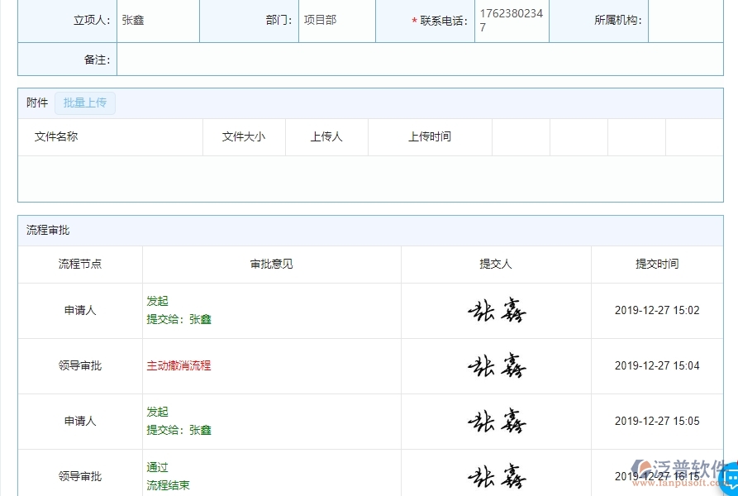Image resolution: width=738 pixels, height=496 pixels.
Task: Click the 发起 link in first approval row
Action: pyautogui.click(x=156, y=301)
